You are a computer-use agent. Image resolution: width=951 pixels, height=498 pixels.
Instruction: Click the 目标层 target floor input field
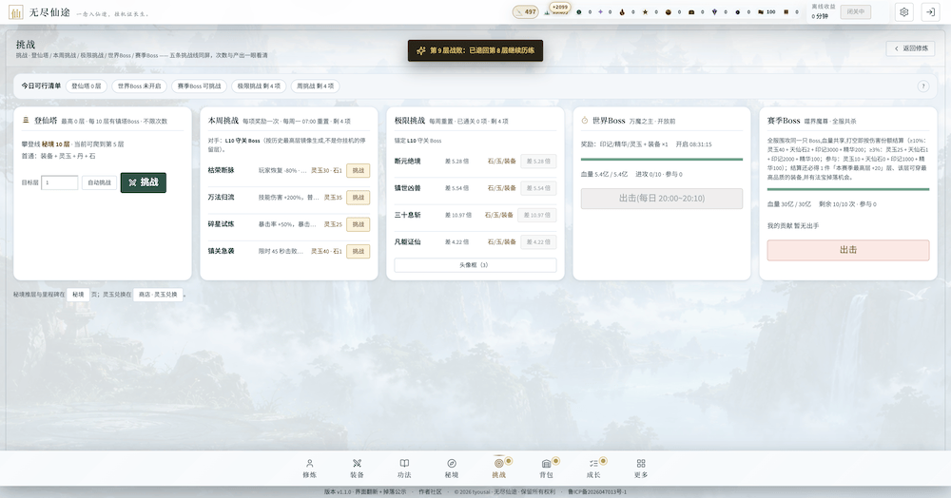(59, 182)
